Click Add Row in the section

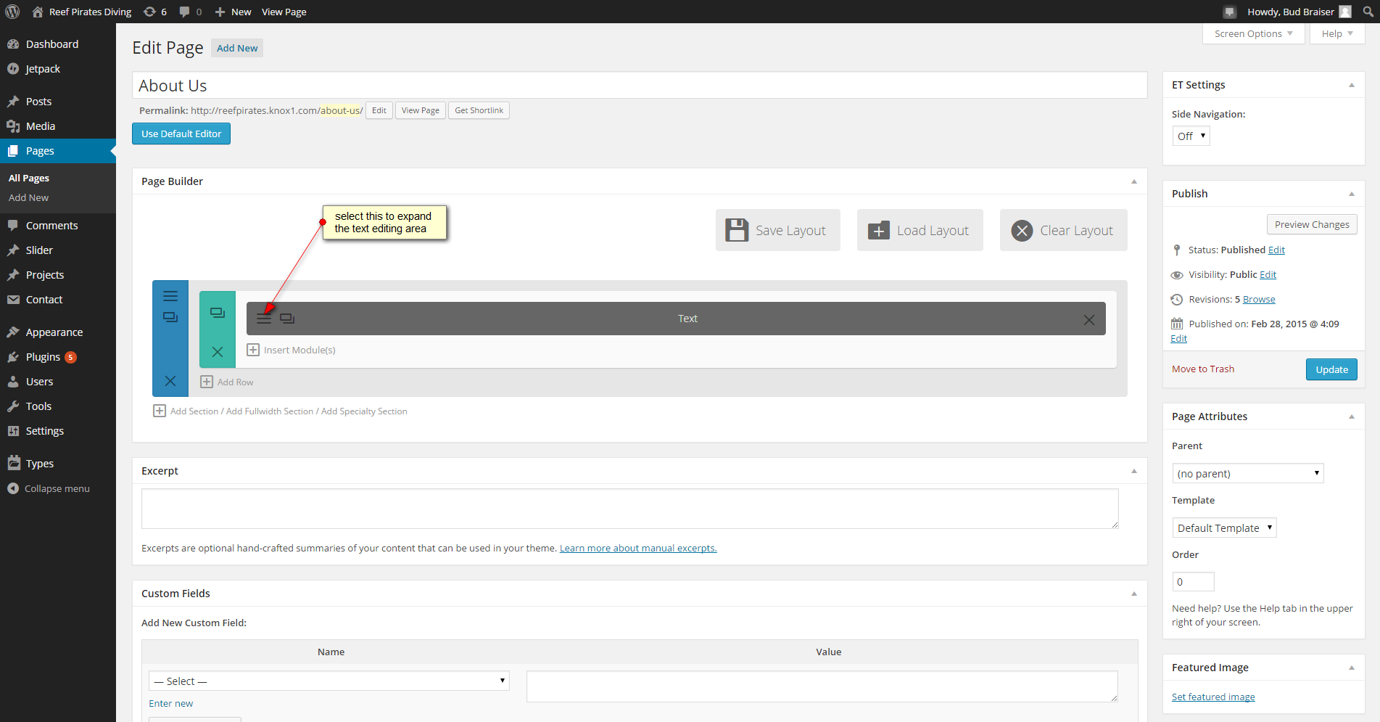[x=227, y=382]
